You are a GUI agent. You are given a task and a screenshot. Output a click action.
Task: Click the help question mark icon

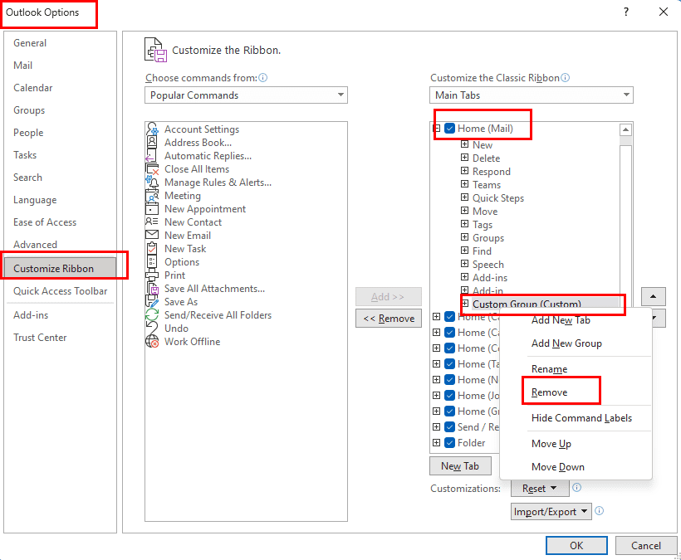626,12
